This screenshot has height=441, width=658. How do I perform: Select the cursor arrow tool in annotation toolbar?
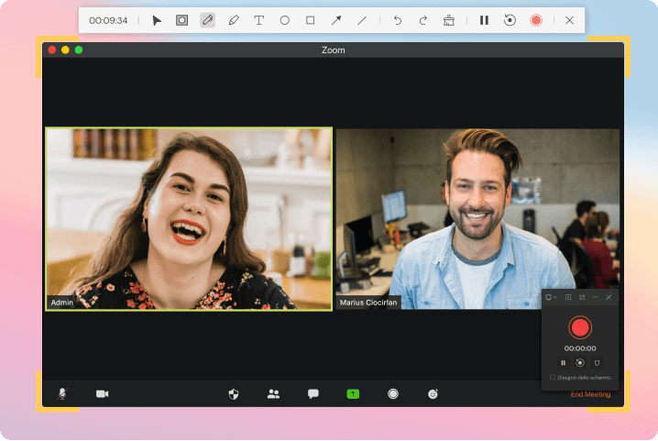click(x=157, y=20)
